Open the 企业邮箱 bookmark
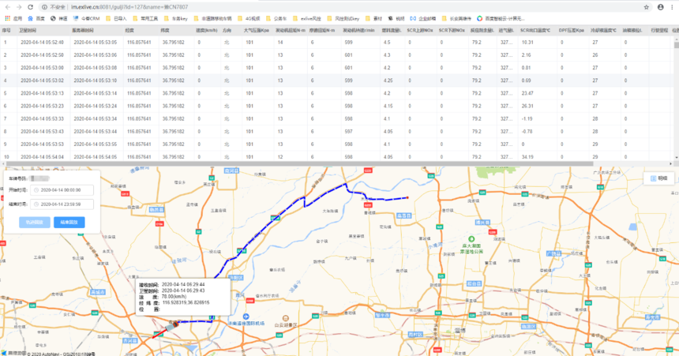 pos(423,19)
